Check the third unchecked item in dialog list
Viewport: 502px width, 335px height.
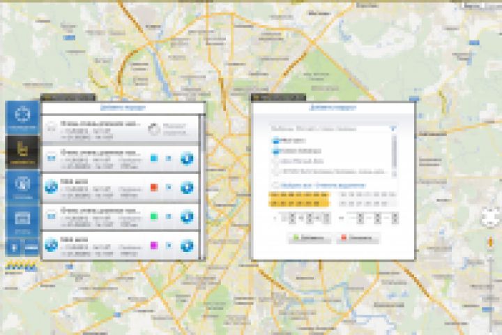[x=275, y=161]
